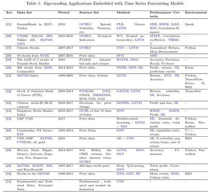Open the KOSPI acronym link

[38, 166]
